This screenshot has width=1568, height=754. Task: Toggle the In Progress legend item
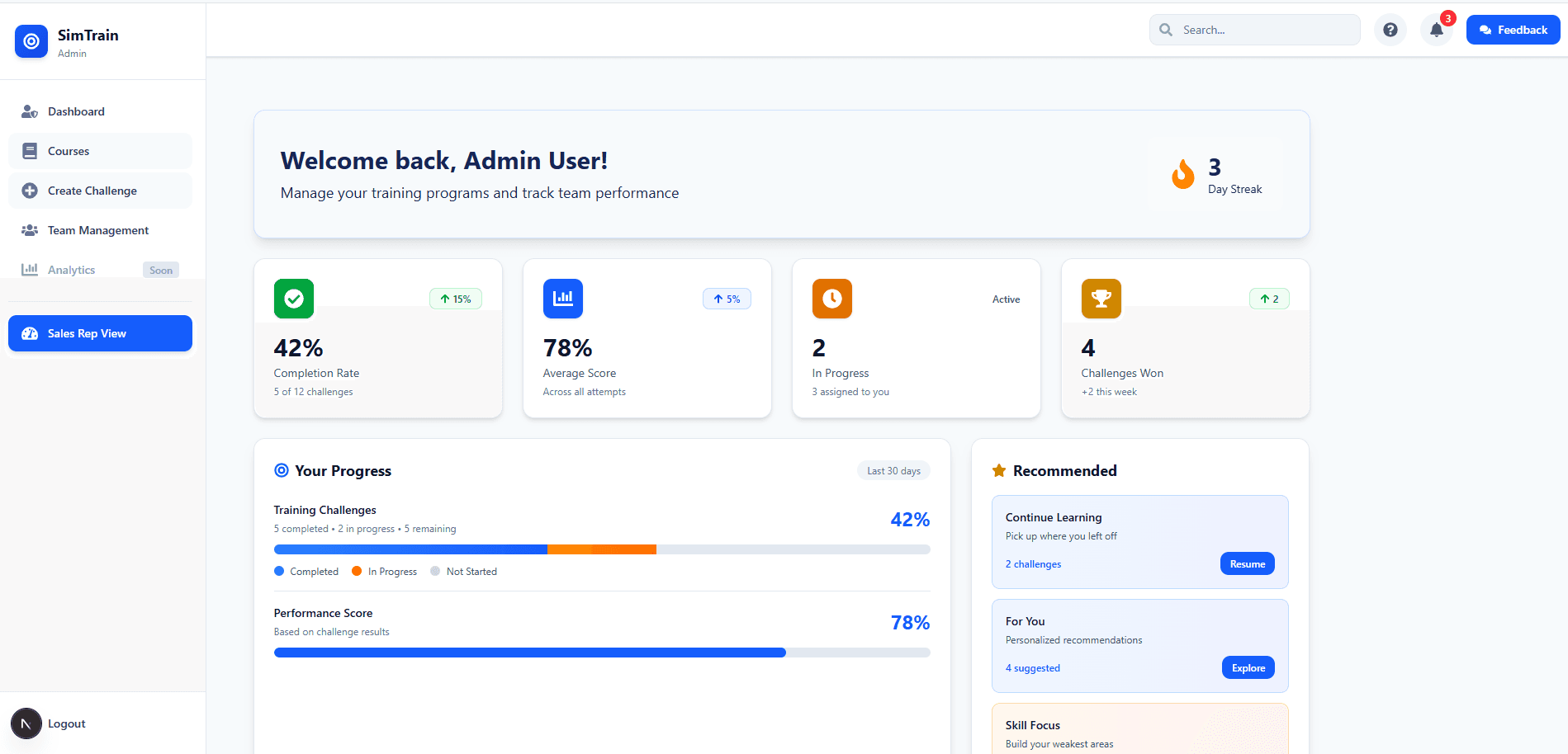click(x=384, y=571)
